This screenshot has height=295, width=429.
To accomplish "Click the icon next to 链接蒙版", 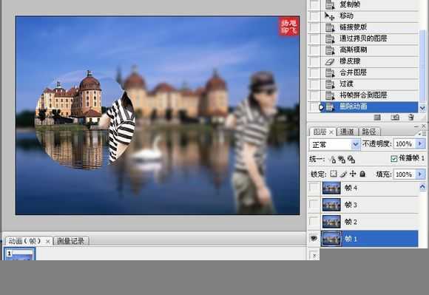I will point(330,27).
